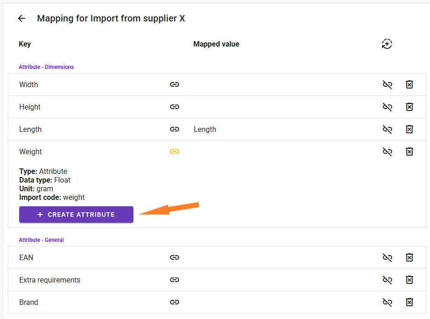Unlink the Length mapping
The height and width of the screenshot is (319, 430).
[x=387, y=129]
